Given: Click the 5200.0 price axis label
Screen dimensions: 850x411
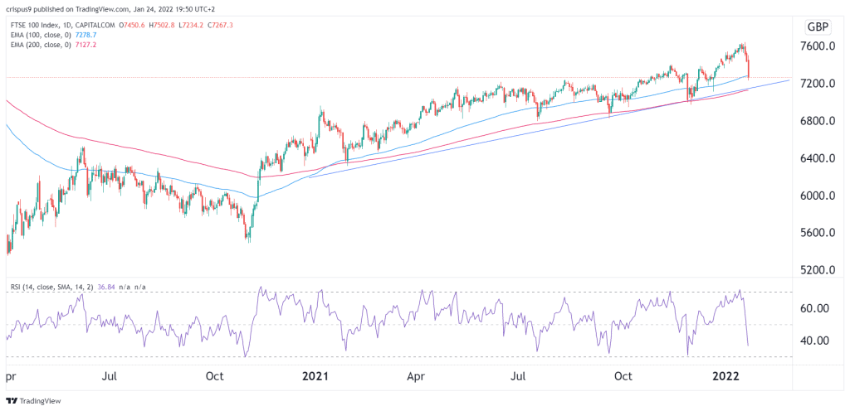Looking at the screenshot, I should pyautogui.click(x=819, y=270).
